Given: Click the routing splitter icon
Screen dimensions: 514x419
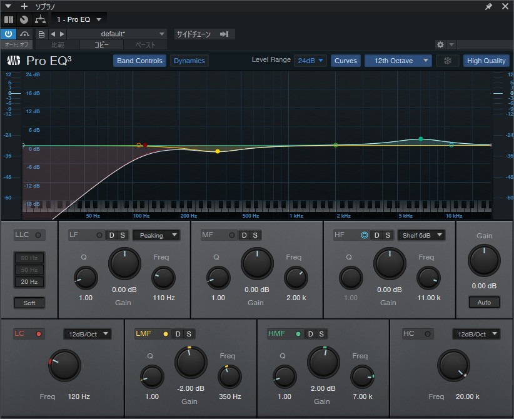Looking at the screenshot, I should [x=40, y=19].
